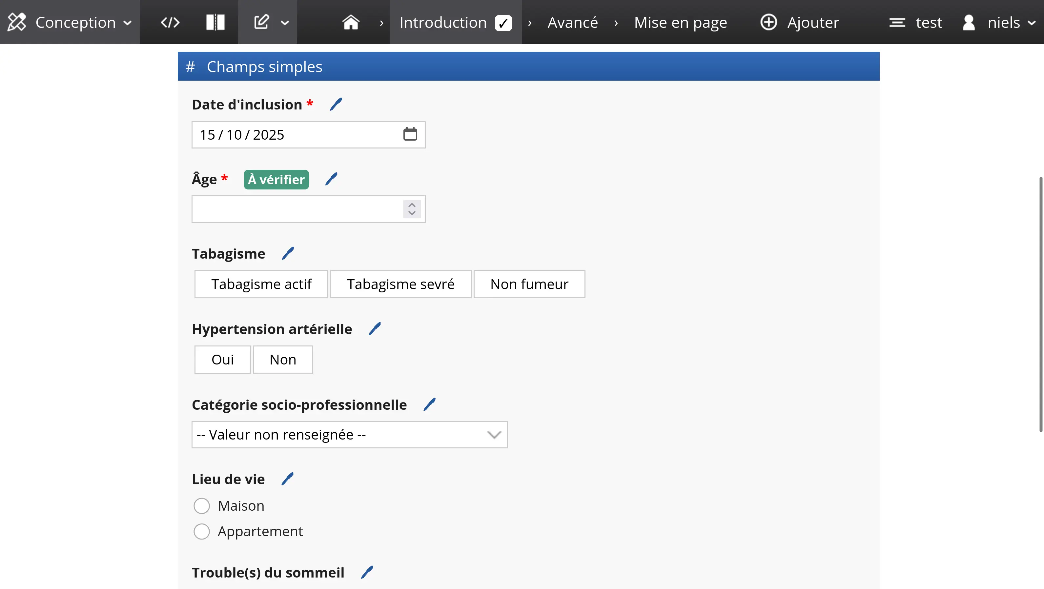Select the Maison radio option

point(201,506)
